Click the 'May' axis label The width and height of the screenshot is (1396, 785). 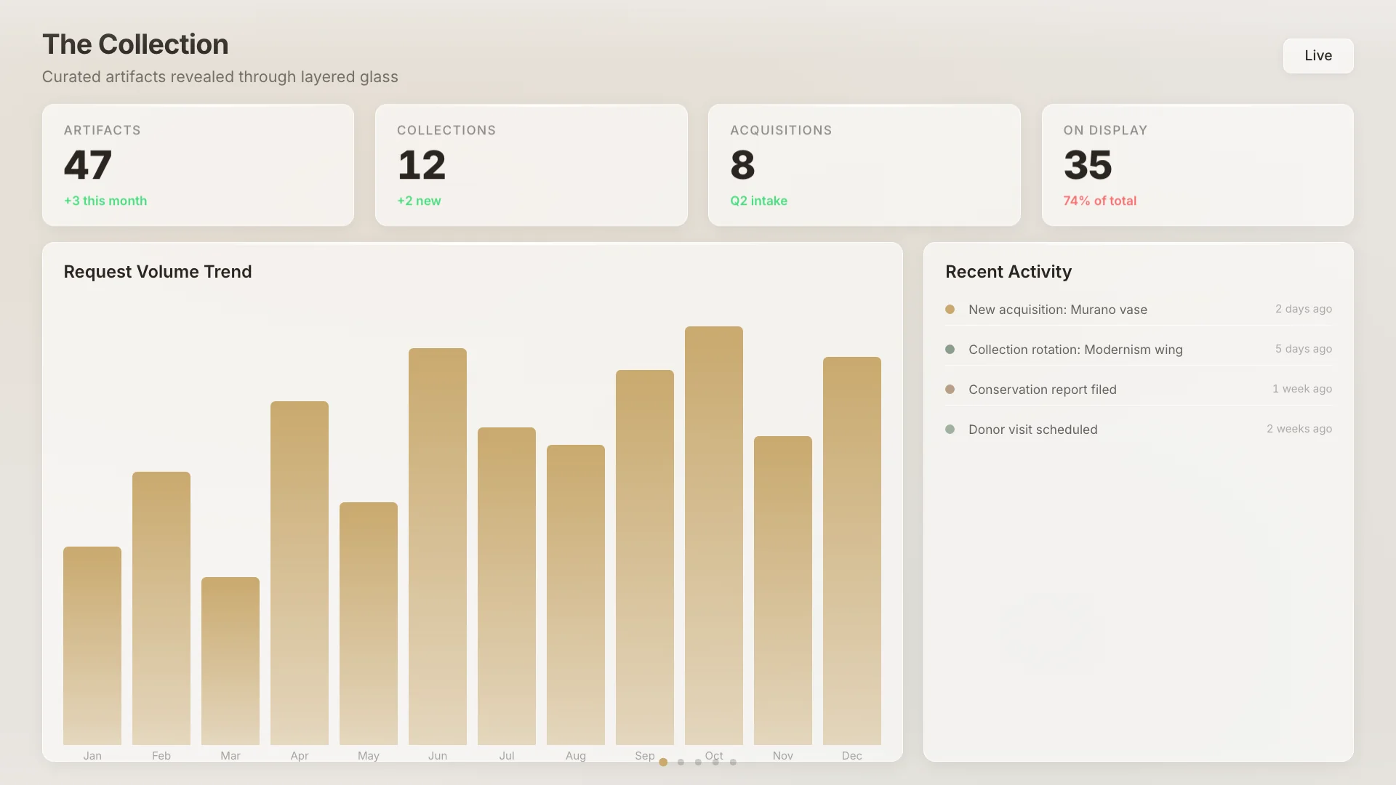pos(369,756)
